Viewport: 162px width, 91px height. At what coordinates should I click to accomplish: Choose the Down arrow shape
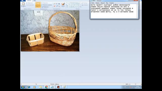[67, 7]
